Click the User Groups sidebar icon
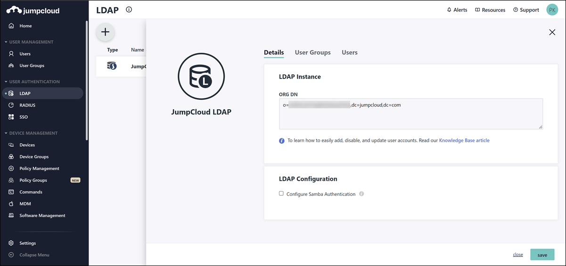Viewport: 566px width, 266px height. (11, 65)
